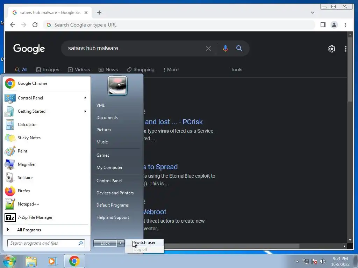
Task: Click the volume speaker tray icon
Action: click(x=323, y=261)
